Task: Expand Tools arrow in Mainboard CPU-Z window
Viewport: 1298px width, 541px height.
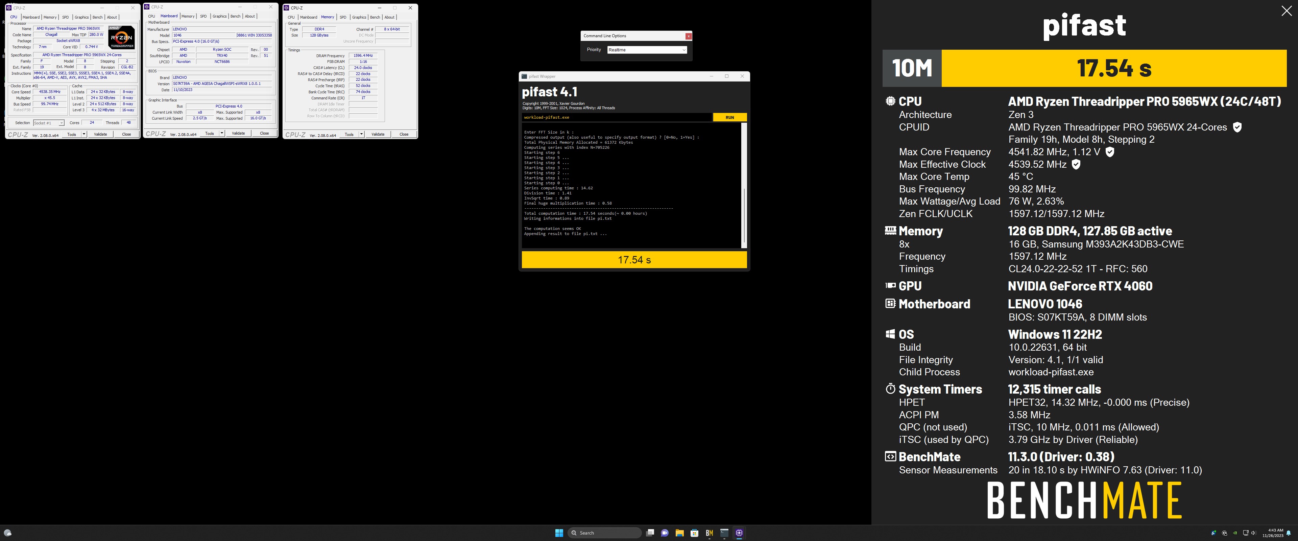Action: [222, 134]
